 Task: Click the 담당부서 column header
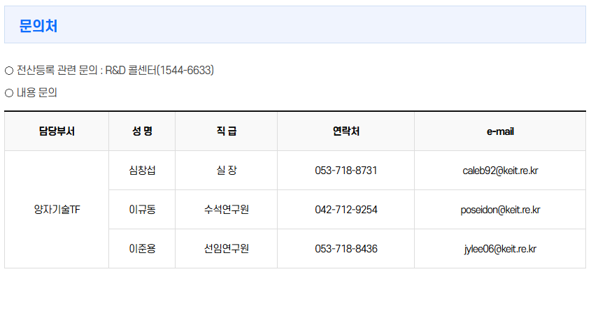pyautogui.click(x=57, y=131)
